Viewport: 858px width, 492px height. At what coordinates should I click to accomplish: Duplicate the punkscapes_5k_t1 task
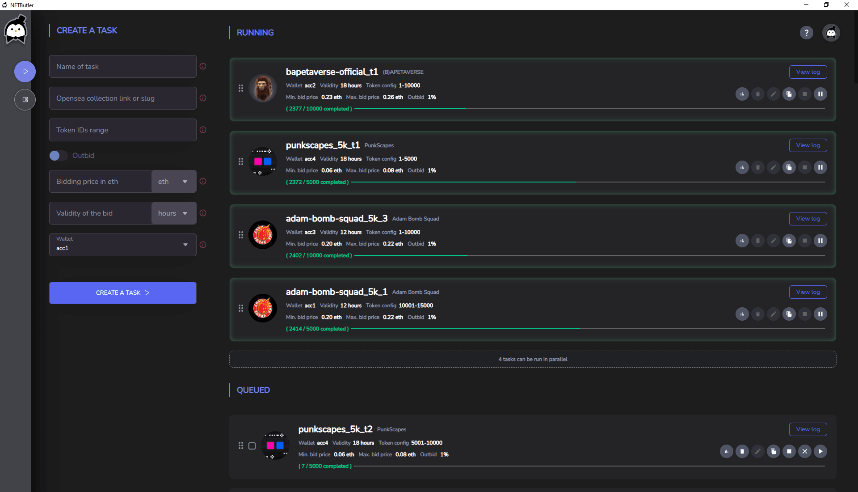pyautogui.click(x=789, y=167)
